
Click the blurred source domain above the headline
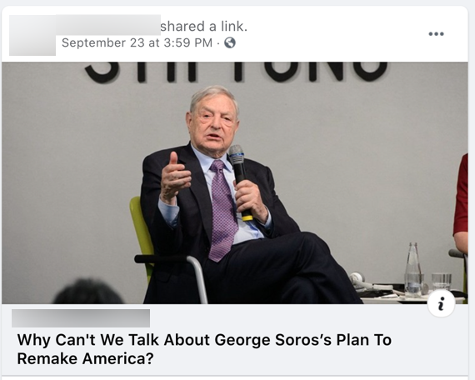pos(81,318)
